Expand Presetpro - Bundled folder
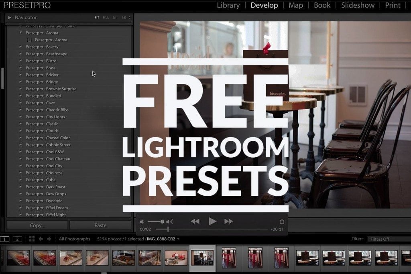This screenshot has width=411, height=274. coord(20,96)
